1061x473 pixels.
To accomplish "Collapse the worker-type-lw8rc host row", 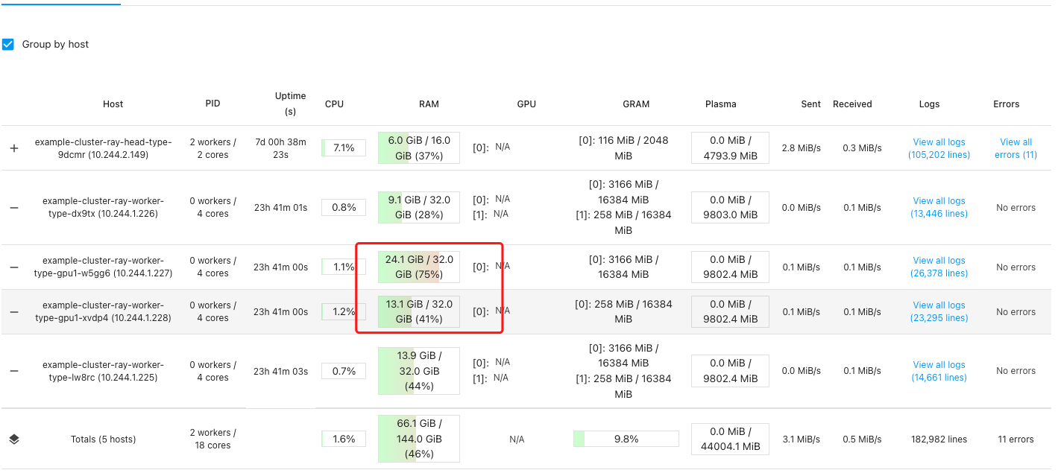I will click(x=13, y=371).
